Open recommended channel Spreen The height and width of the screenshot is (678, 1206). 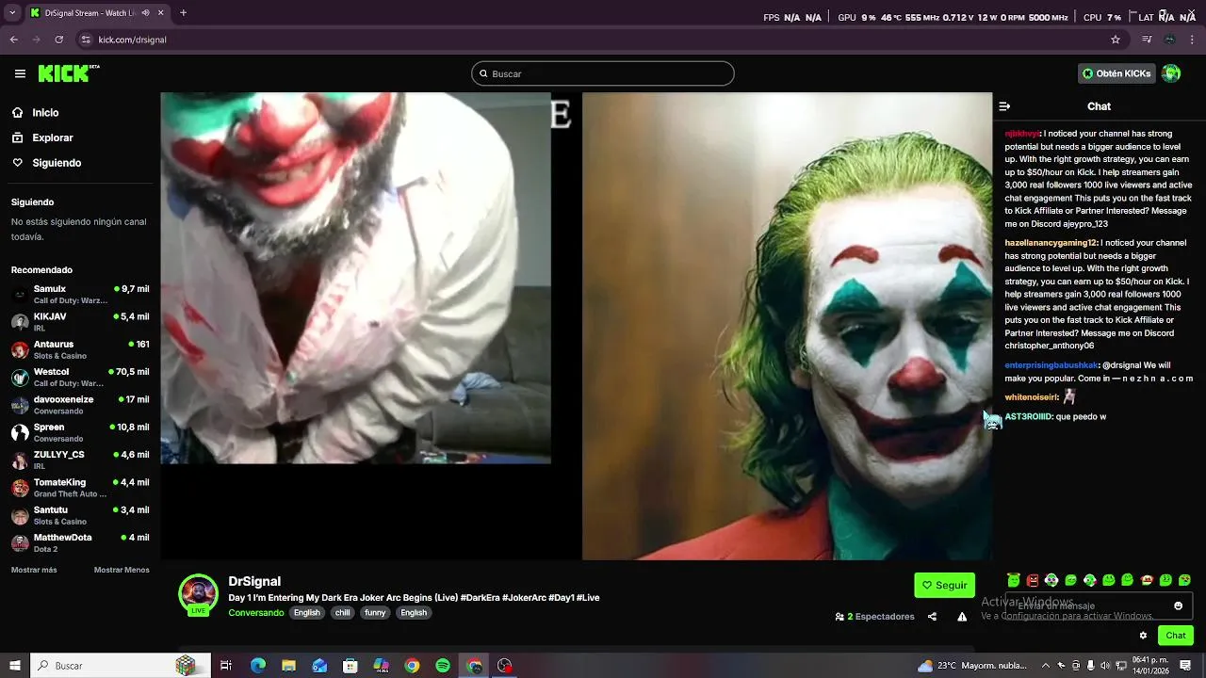point(80,432)
